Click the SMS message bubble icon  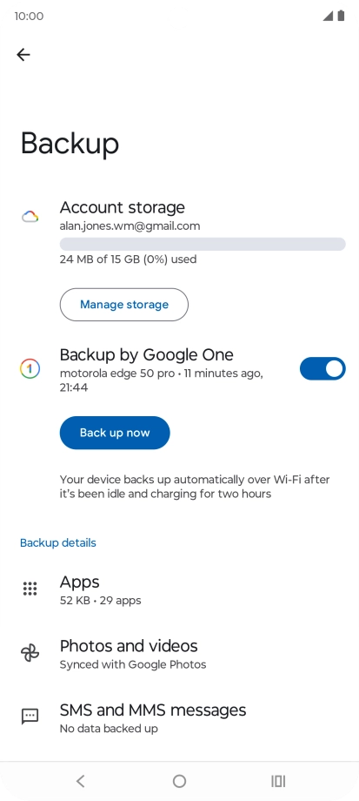point(30,717)
